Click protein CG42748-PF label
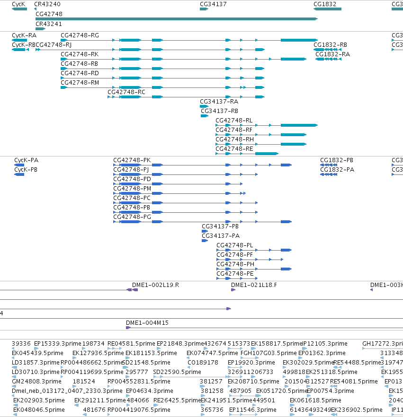This screenshot has height=417, width=403. coord(235,255)
